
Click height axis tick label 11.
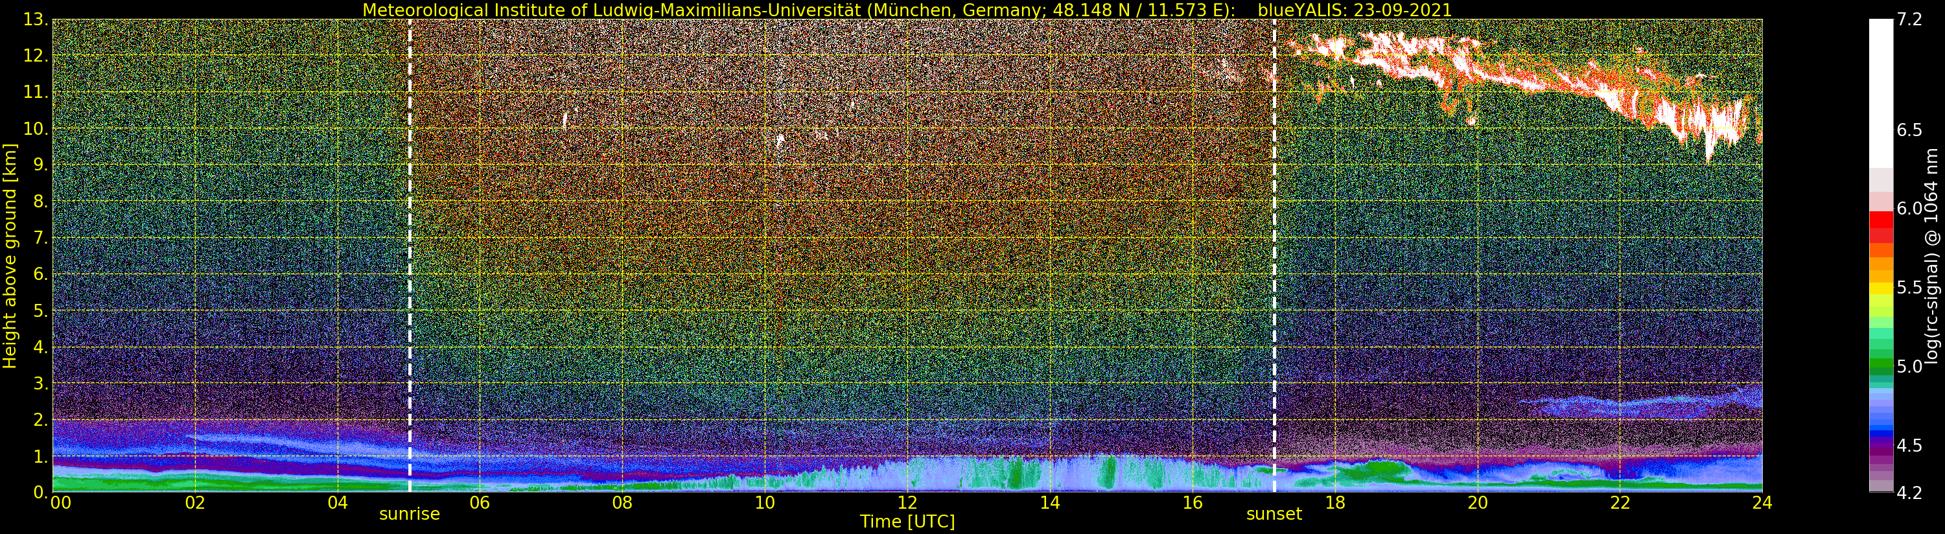(x=35, y=92)
